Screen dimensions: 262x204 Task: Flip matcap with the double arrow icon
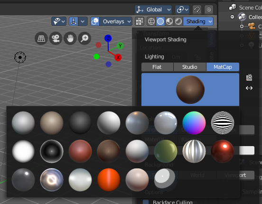(x=249, y=88)
